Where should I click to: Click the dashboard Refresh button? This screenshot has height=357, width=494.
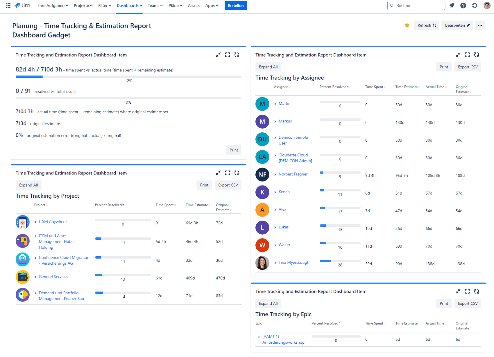[427, 25]
